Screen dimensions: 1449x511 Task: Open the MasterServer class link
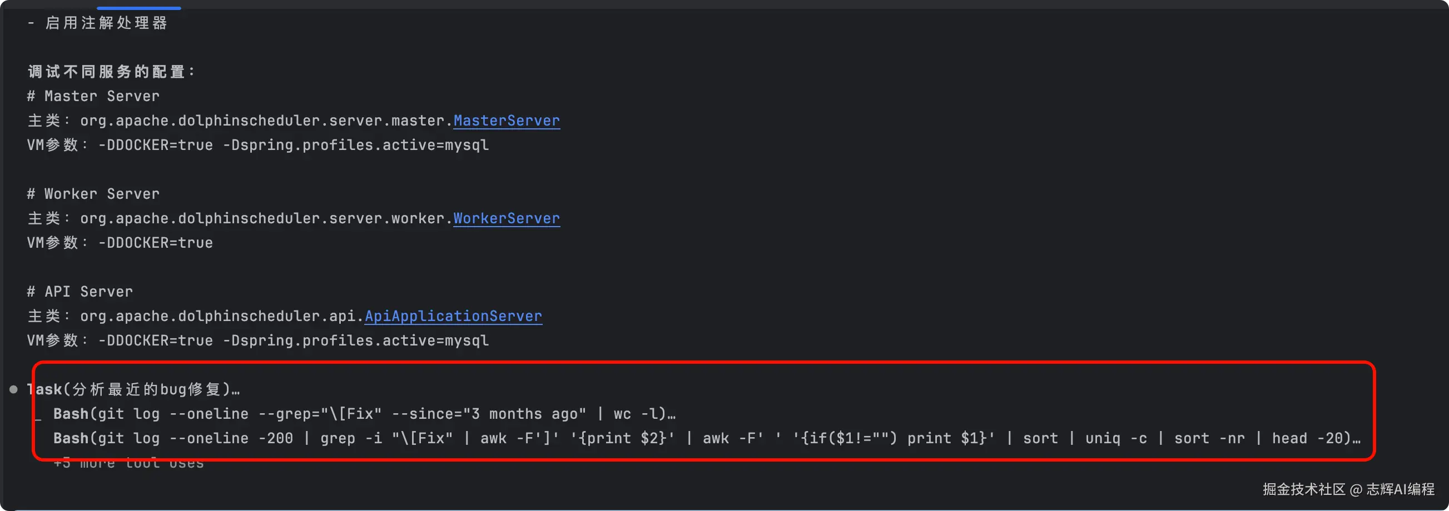tap(506, 121)
